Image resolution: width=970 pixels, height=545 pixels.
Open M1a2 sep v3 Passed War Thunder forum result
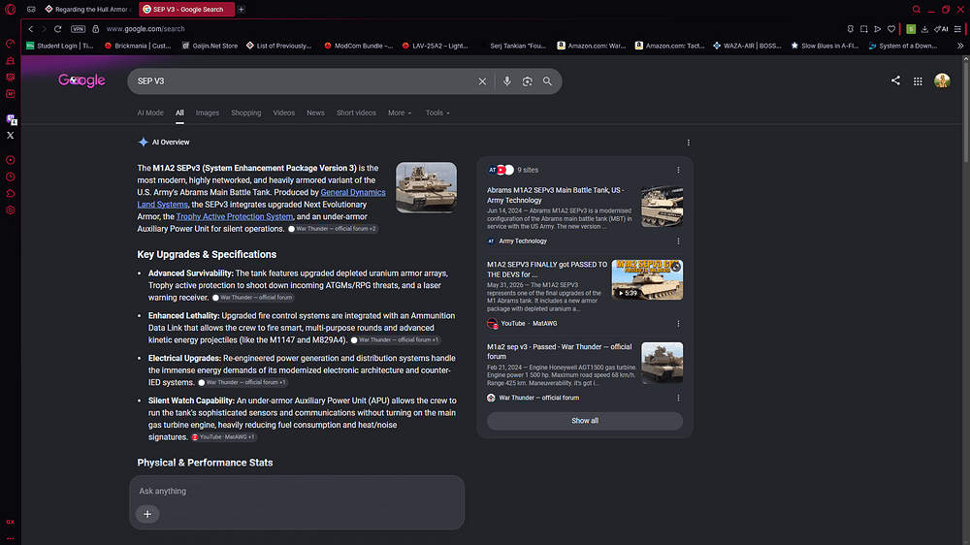click(x=560, y=351)
